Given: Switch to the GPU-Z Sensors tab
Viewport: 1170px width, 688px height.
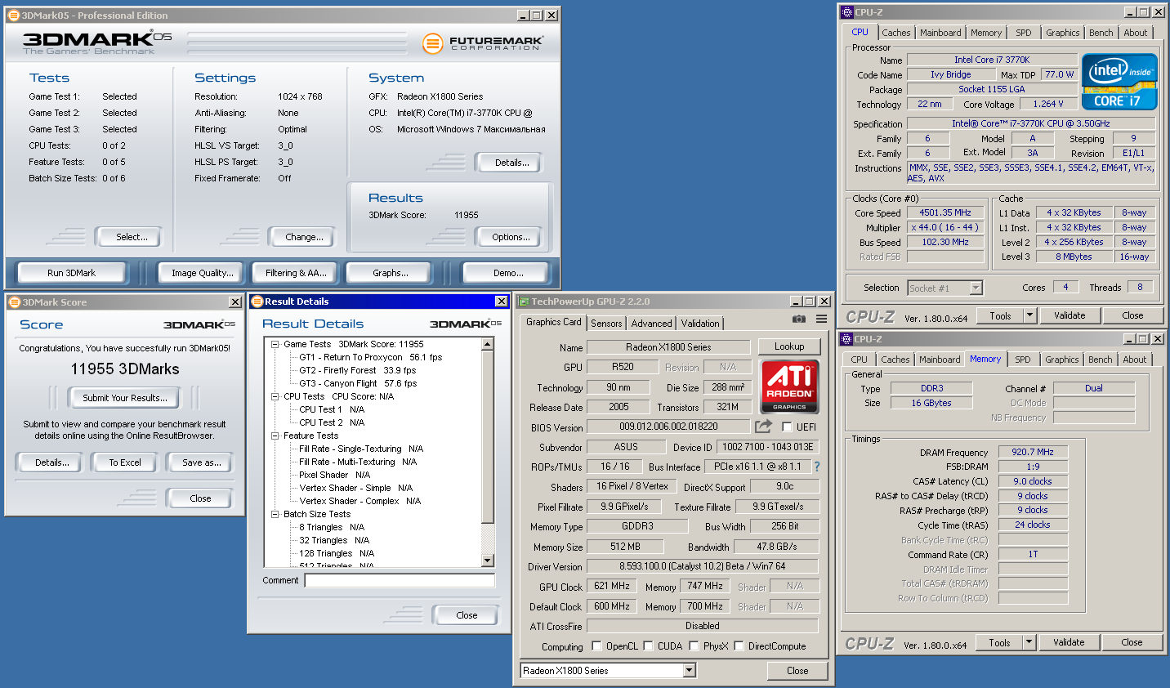Looking at the screenshot, I should (x=606, y=324).
